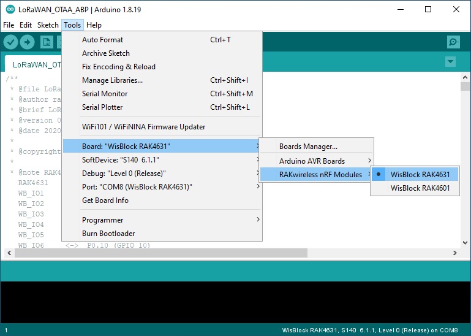This screenshot has height=336, width=471.
Task: Click the @copyright comment line
Action: coord(36,151)
